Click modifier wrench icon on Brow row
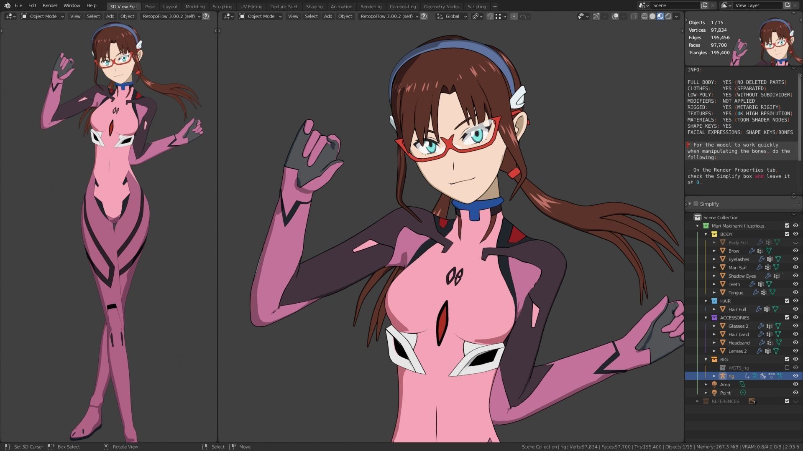Viewport: 803px width, 451px height. tap(752, 251)
